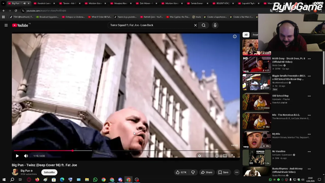325x183 pixels.
Task: Open Windows taskbar search
Action: pyautogui.click(x=12, y=180)
